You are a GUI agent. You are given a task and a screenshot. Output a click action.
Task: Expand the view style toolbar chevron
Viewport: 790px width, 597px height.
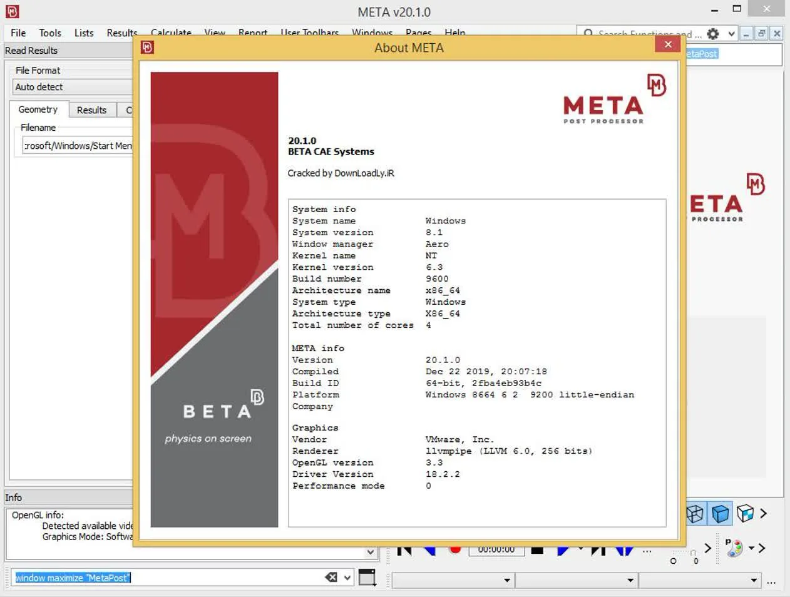click(x=763, y=514)
